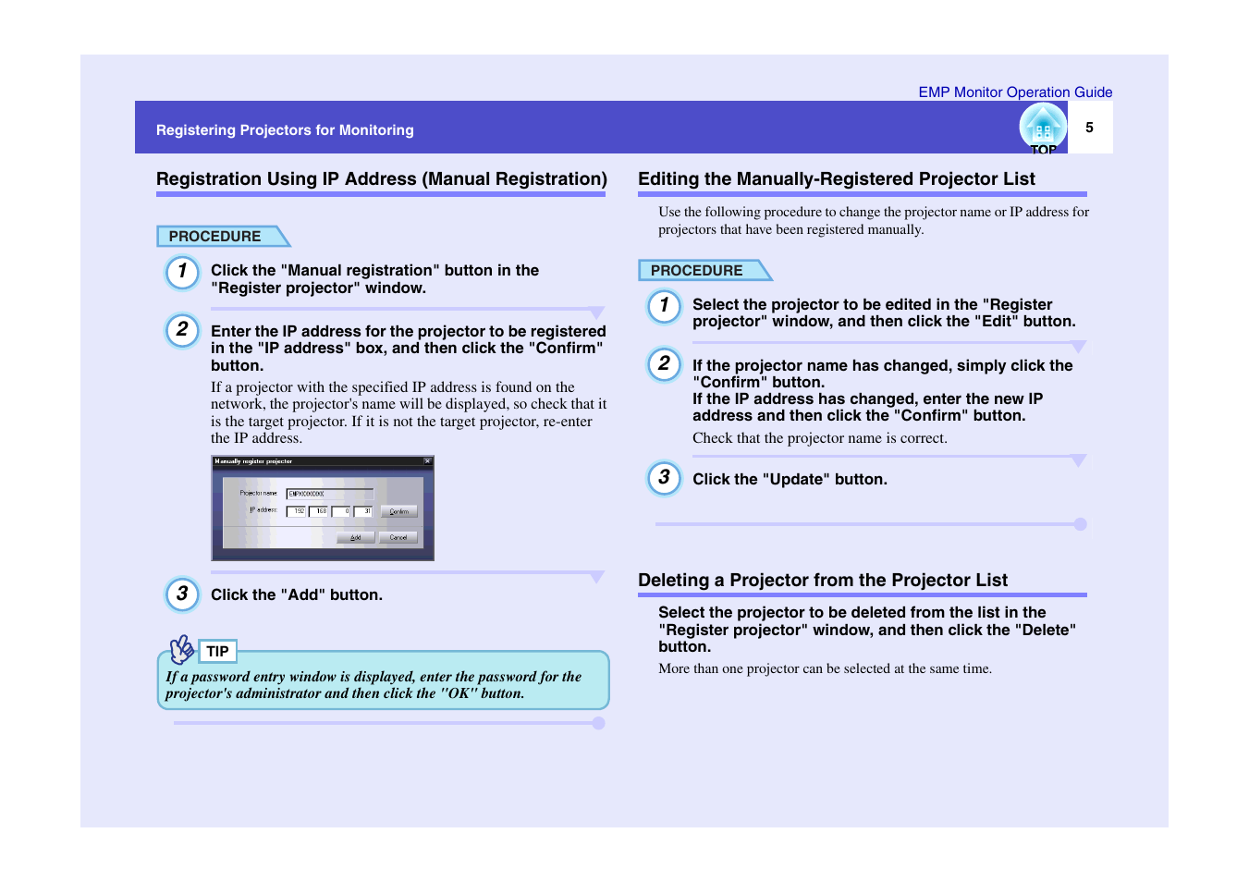
Task: Open the EMP Monitor Operation Guide link
Action: click(1015, 92)
